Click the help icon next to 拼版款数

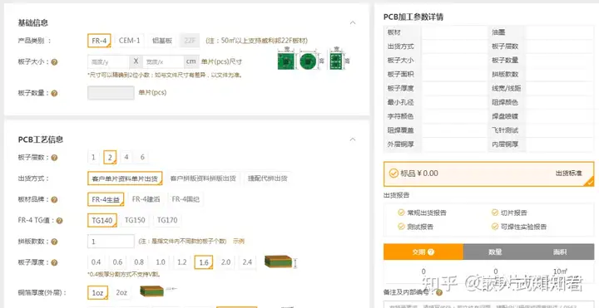pos(54,242)
